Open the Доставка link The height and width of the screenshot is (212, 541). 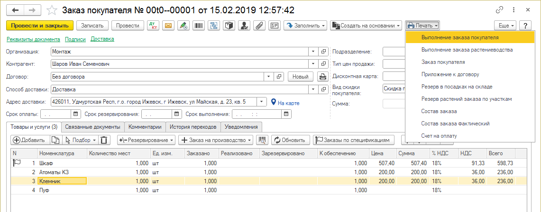102,39
